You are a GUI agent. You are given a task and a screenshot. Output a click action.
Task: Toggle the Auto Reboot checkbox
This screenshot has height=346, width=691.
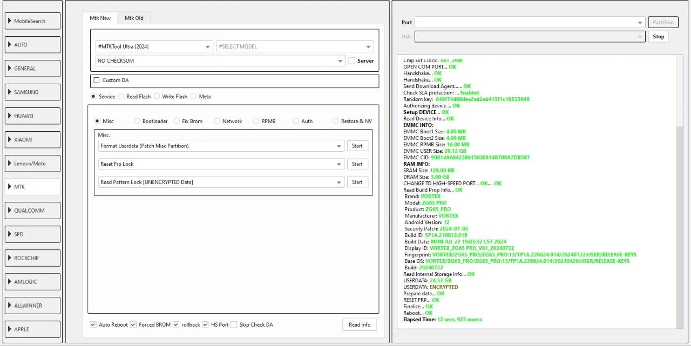pyautogui.click(x=93, y=324)
